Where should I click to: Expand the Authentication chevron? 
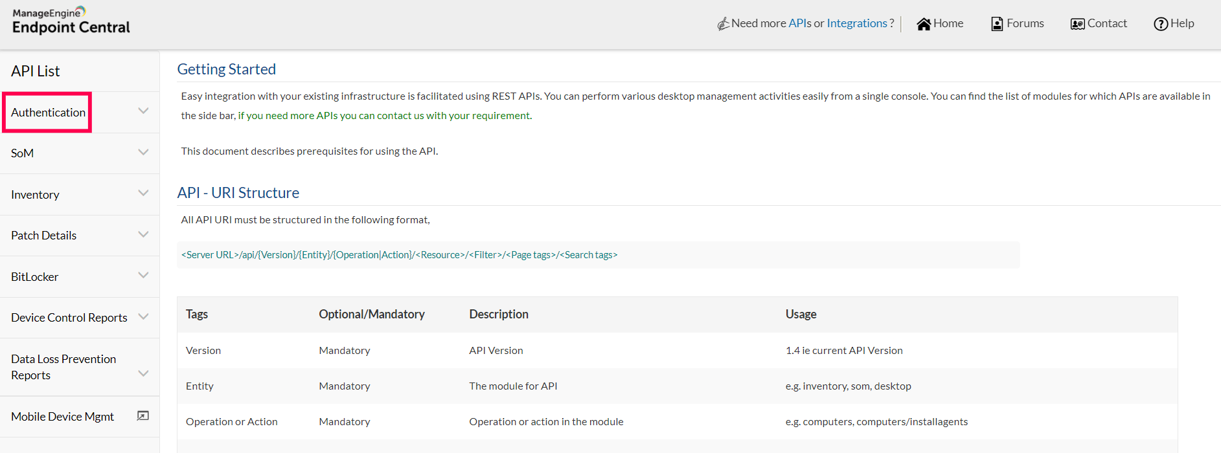[143, 111]
